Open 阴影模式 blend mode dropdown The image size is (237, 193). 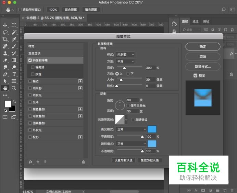point(131,144)
